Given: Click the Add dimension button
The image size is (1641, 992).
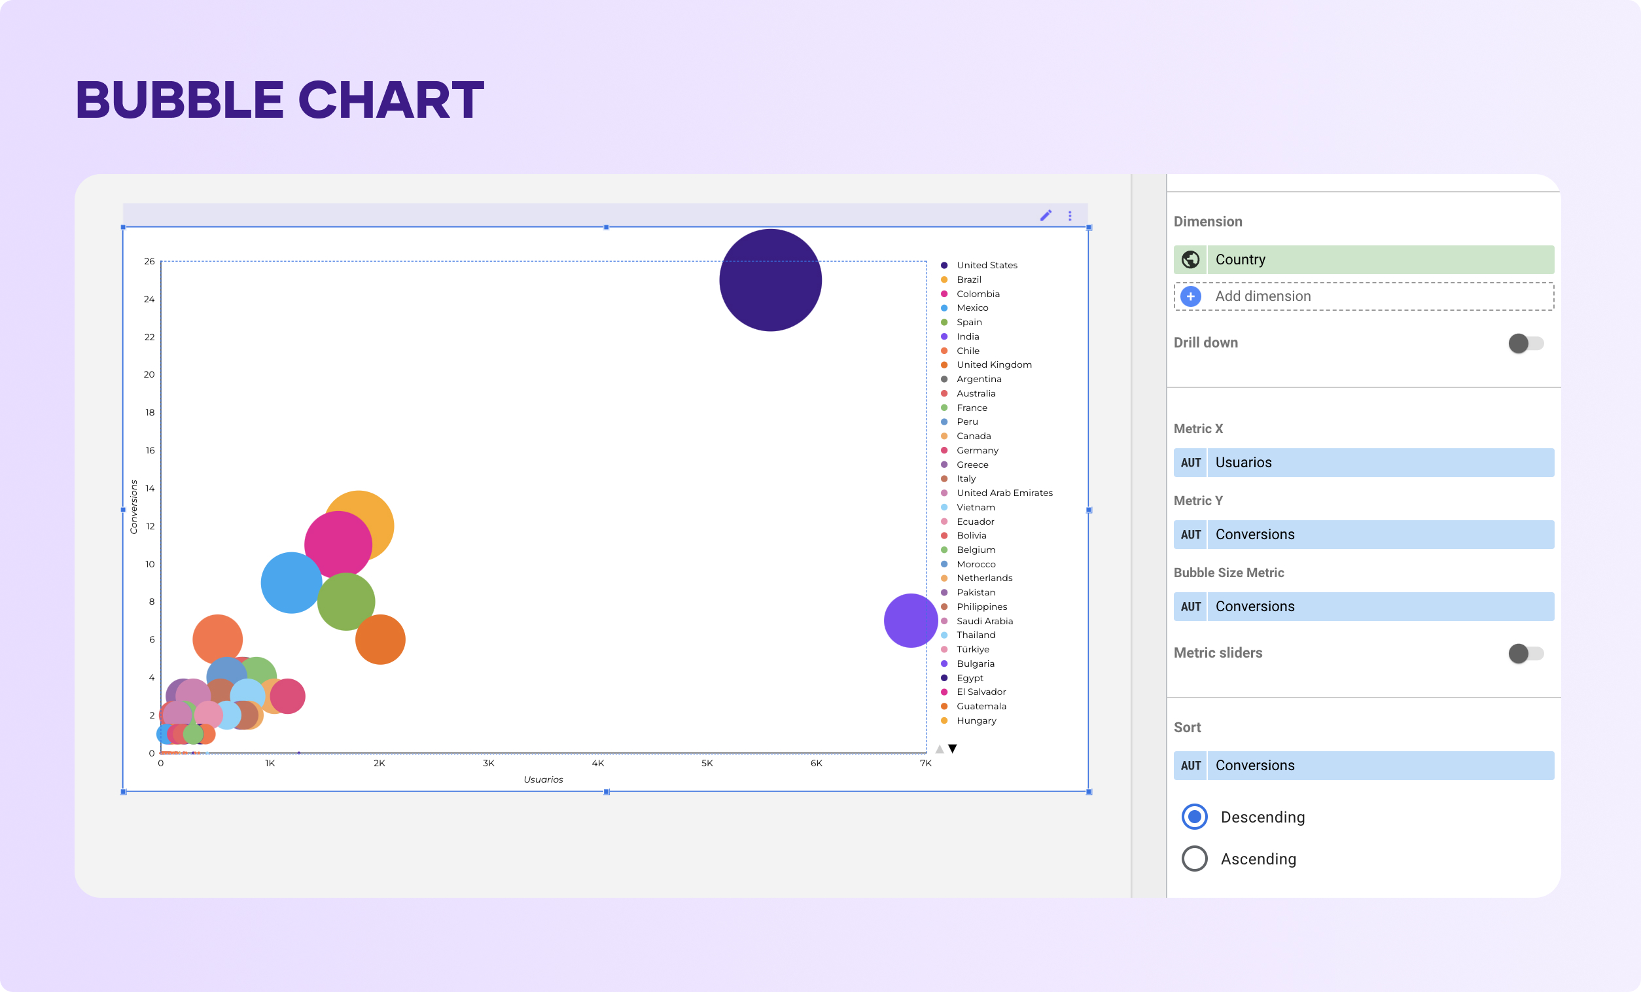Looking at the screenshot, I should pos(1364,296).
